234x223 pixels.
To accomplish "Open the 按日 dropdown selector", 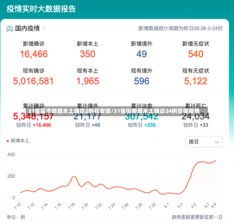I will (204, 141).
